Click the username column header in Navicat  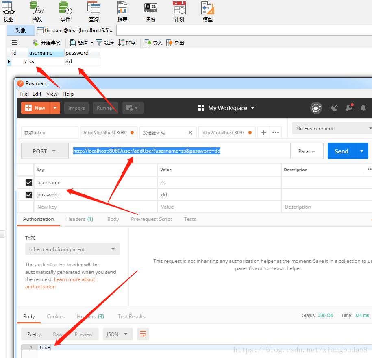46,53
